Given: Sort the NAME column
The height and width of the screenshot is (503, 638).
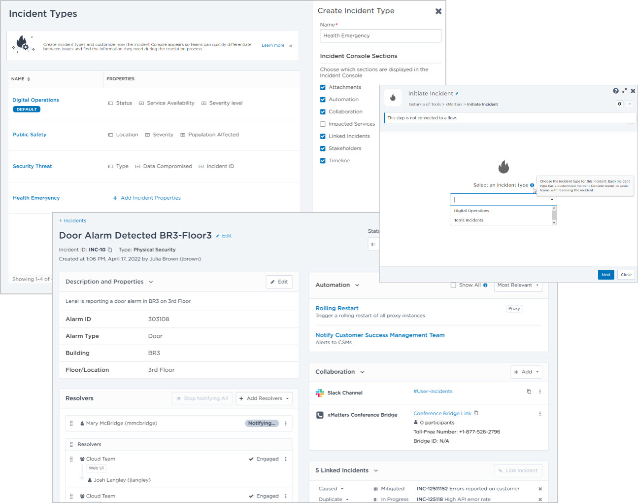Looking at the screenshot, I should (29, 79).
